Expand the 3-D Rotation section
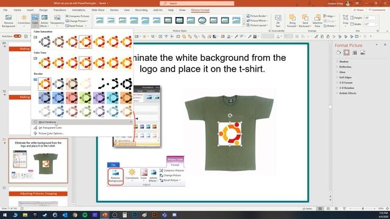The image size is (390, 219). 347,88
